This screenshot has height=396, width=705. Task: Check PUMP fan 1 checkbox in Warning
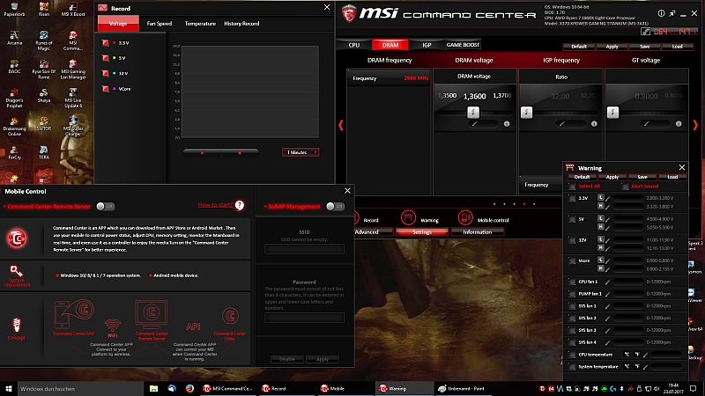coord(572,294)
